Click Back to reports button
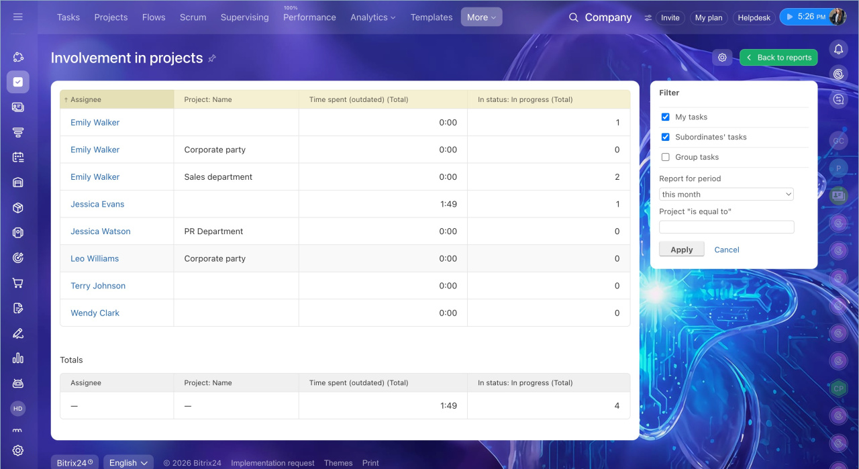 tap(778, 58)
